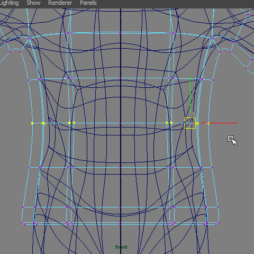Click the bottom center magenta vertex on the centerline
This screenshot has width=254, height=254.
(121, 224)
